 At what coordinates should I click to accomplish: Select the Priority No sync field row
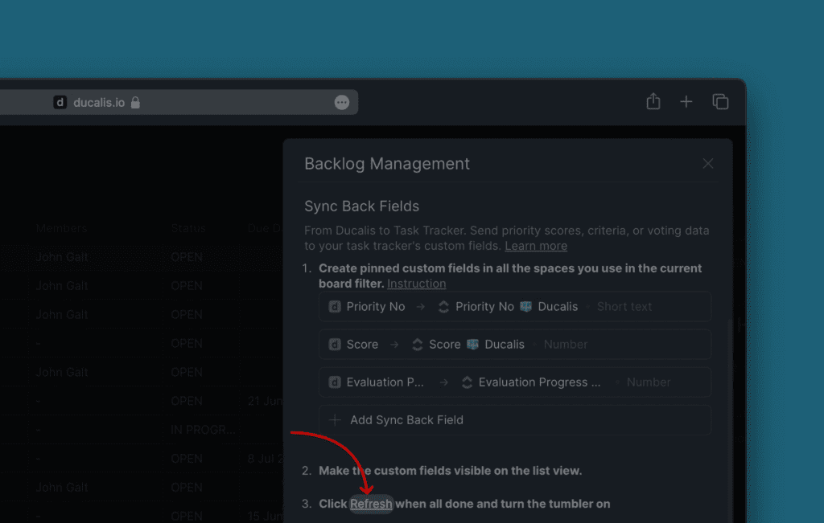[515, 307]
